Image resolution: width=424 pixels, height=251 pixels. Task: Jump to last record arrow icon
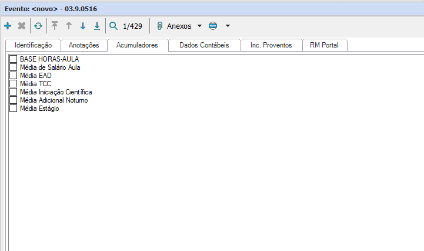tap(97, 26)
